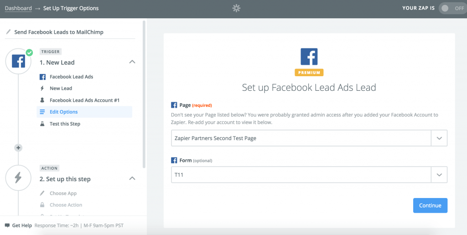The height and width of the screenshot is (235, 467).
Task: Open the Form dropdown arrow
Action: 439,175
